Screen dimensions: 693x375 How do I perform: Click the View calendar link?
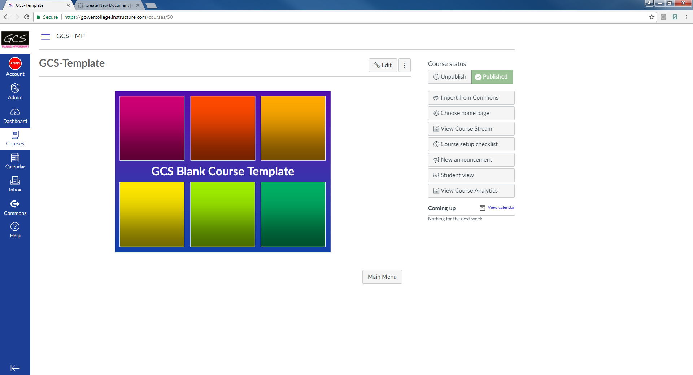[501, 207]
